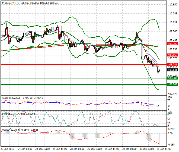Select the 109.235 price scale value
This screenshot has width=179, height=152.
tap(172, 49)
